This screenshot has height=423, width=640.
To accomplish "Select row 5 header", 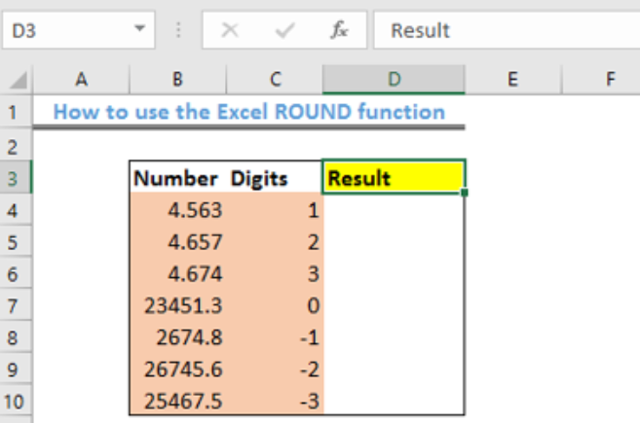I will [16, 242].
